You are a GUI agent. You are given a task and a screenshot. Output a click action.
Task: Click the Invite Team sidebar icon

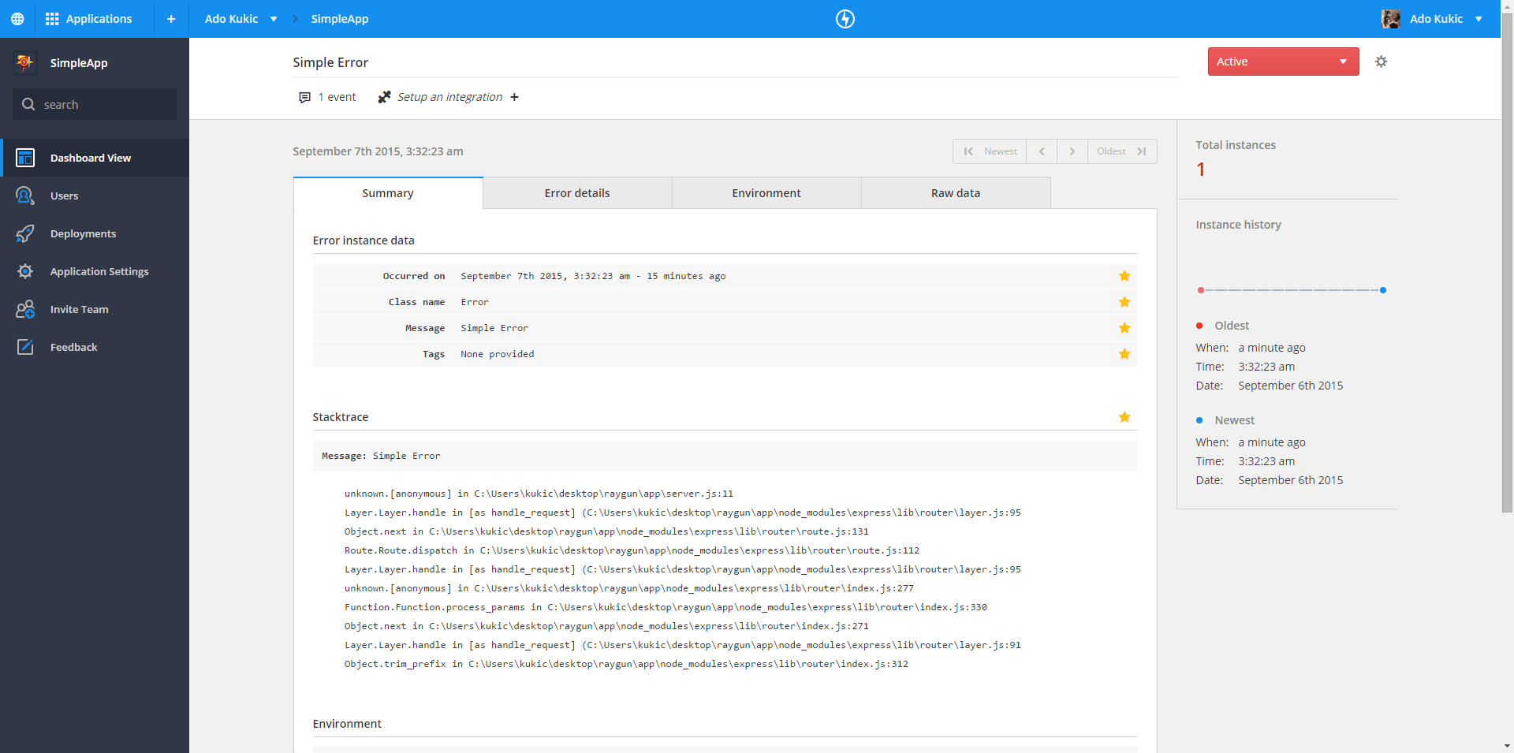click(25, 309)
